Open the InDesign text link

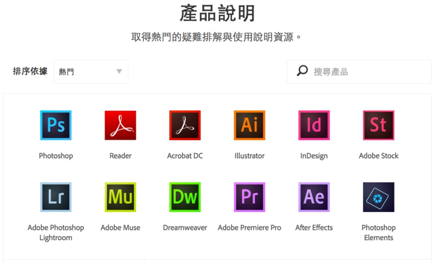tap(314, 156)
